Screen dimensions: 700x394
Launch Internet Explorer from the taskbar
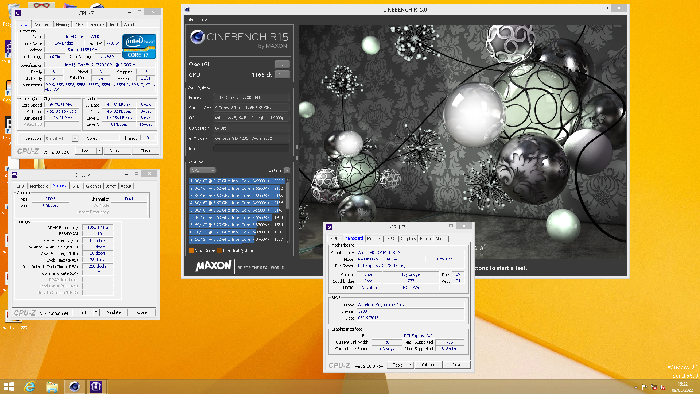pyautogui.click(x=30, y=387)
